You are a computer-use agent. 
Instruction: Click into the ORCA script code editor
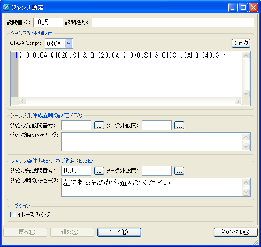pos(130,75)
